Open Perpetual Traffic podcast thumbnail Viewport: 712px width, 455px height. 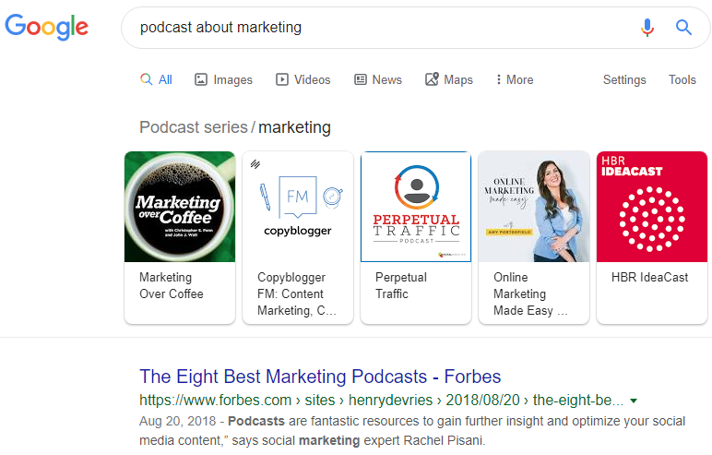(416, 207)
